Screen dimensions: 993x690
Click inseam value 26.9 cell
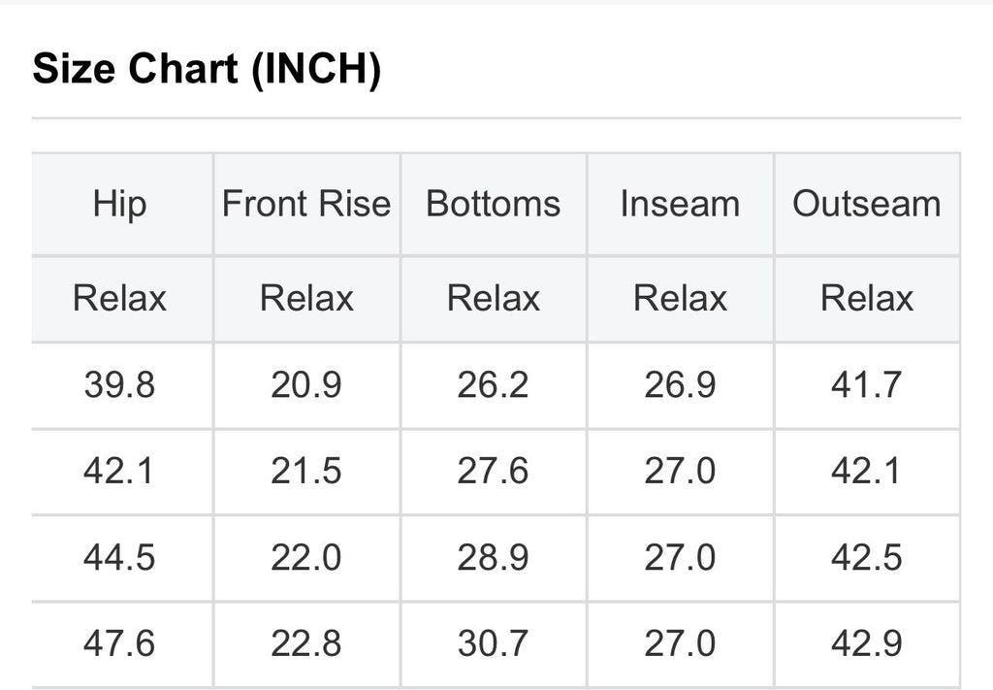(680, 385)
